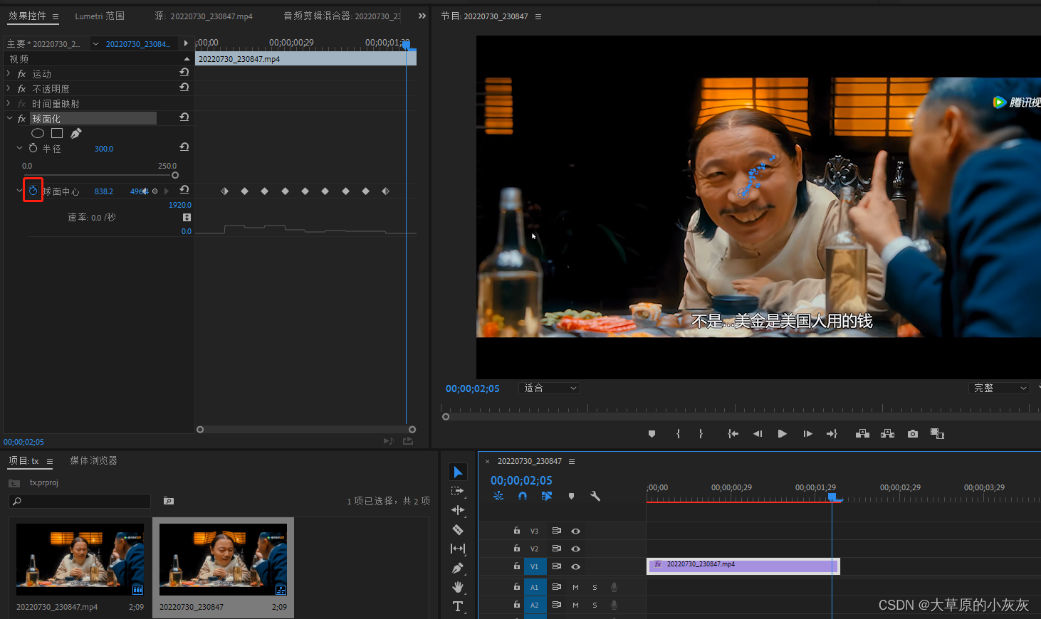Toggle nest sequence insert mode
Screen dimensions: 1041x619
click(x=498, y=496)
